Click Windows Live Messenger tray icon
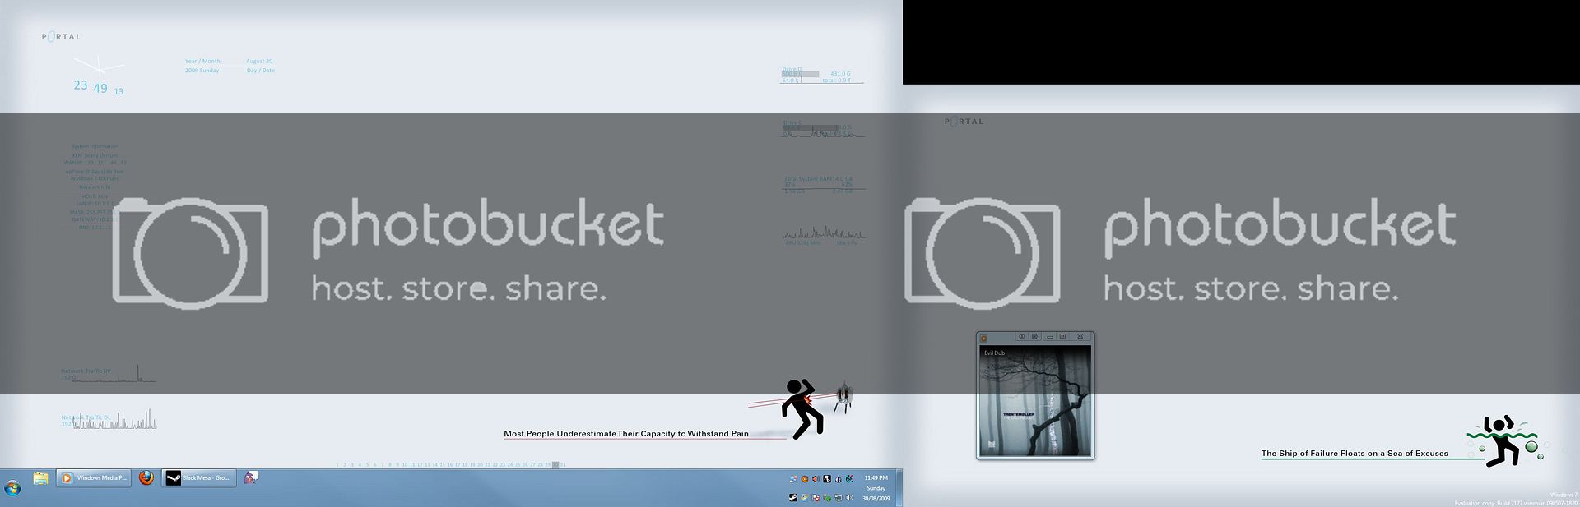Viewport: 1580px width, 507px height. tap(793, 479)
